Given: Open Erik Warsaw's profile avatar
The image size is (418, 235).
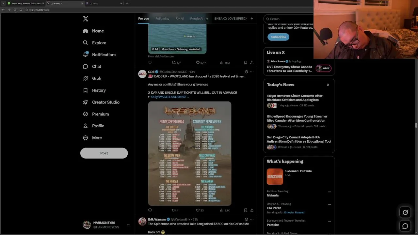Looking at the screenshot, I should [142, 222].
